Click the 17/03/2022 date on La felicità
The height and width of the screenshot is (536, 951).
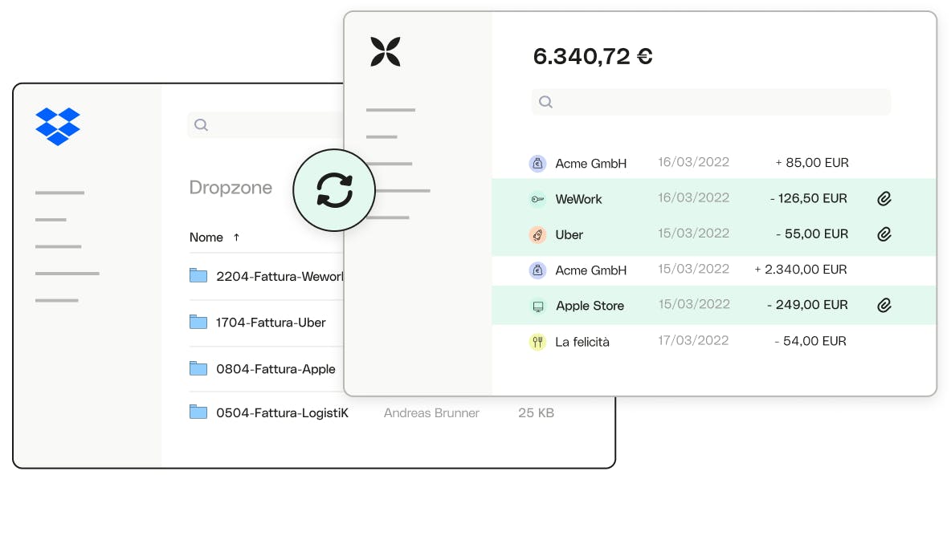click(693, 340)
